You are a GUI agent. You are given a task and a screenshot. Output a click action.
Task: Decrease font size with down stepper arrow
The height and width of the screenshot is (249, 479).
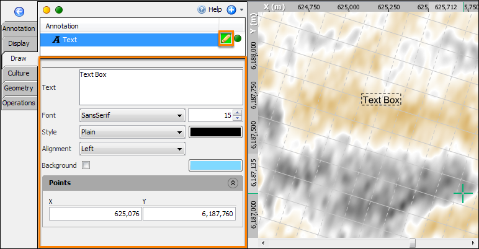pyautogui.click(x=238, y=118)
